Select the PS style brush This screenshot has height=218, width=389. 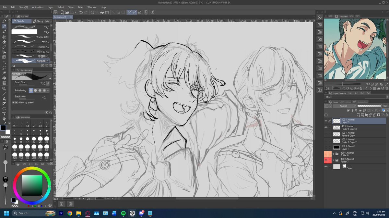pyautogui.click(x=31, y=37)
